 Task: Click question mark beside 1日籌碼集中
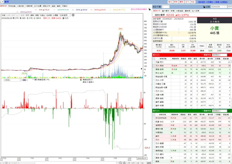179,30
